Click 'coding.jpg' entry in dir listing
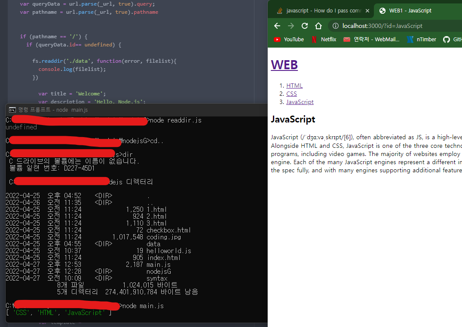The width and height of the screenshot is (462, 327). pyautogui.click(x=164, y=237)
